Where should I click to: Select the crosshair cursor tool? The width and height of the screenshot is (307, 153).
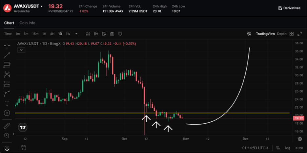7,46
